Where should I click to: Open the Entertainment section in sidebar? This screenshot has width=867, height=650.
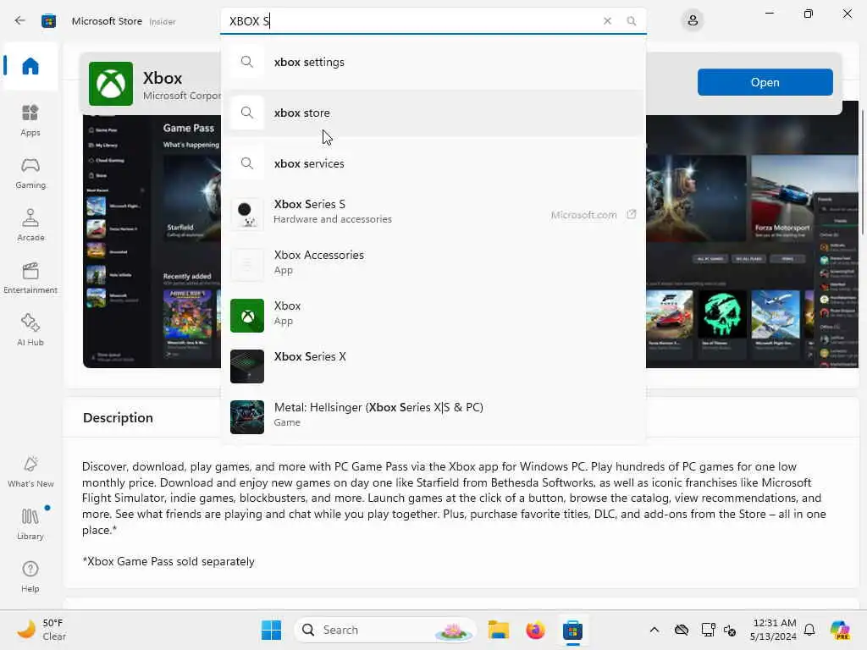pyautogui.click(x=30, y=278)
